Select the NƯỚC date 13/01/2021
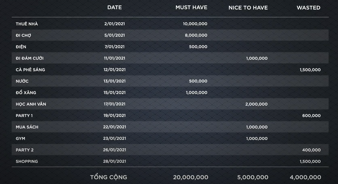 [114, 81]
